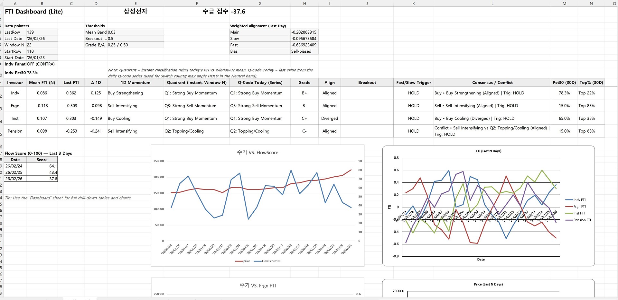Select column E header
618x300 pixels.
click(136, 4)
